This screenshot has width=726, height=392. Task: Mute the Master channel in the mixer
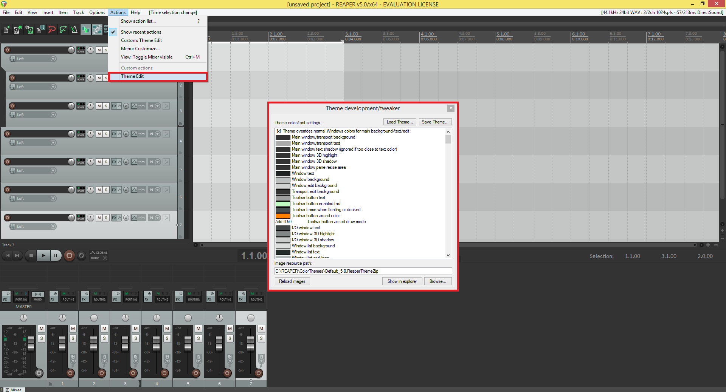tap(42, 329)
